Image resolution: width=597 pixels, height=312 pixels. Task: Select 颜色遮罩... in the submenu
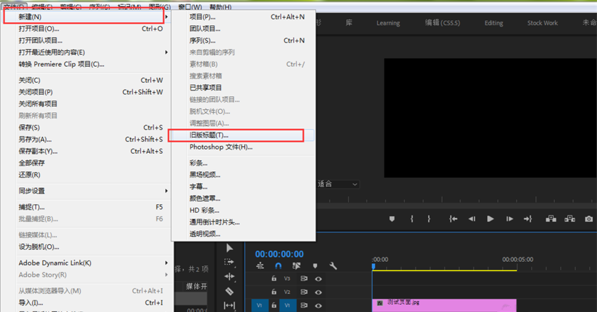click(x=244, y=198)
